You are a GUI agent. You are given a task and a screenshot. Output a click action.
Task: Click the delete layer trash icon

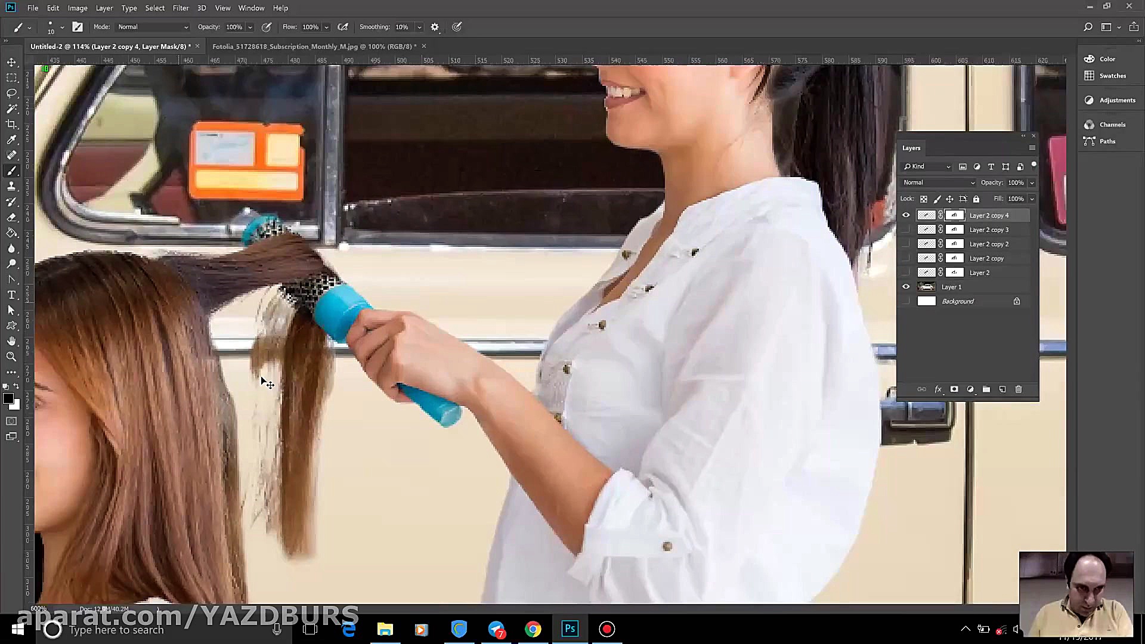click(1019, 389)
